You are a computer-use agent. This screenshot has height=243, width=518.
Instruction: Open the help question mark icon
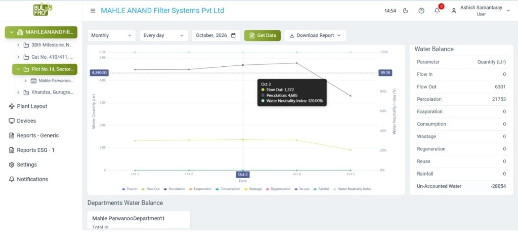point(421,11)
